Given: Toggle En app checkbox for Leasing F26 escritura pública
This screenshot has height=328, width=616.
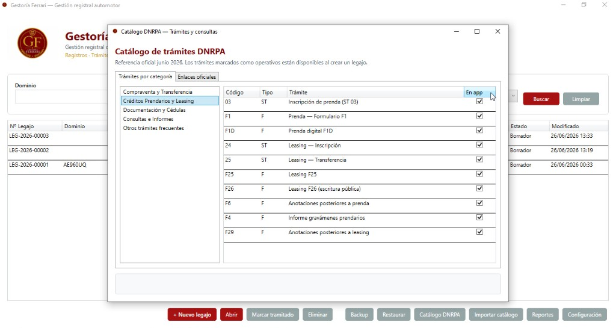Looking at the screenshot, I should click(479, 188).
